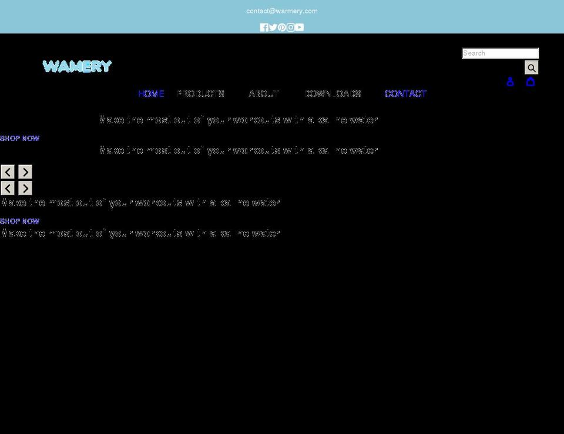This screenshot has height=434, width=564.
Task: Focus the Search input field
Action: coord(501,53)
